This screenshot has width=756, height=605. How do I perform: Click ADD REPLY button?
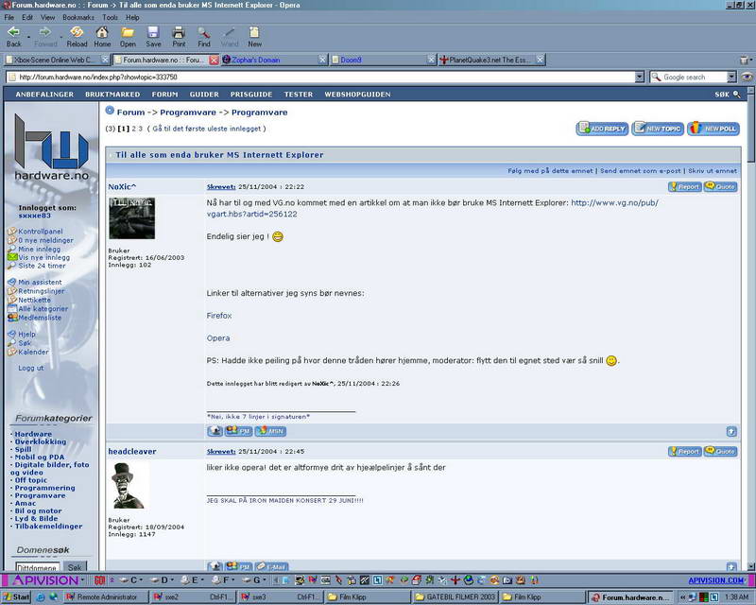click(x=602, y=129)
